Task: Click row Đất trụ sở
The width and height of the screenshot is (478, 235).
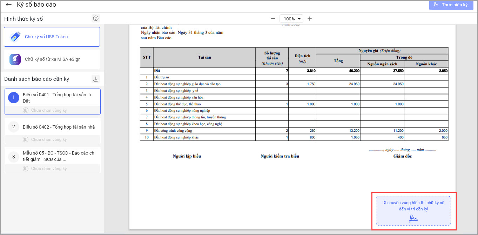Action: [294, 77]
